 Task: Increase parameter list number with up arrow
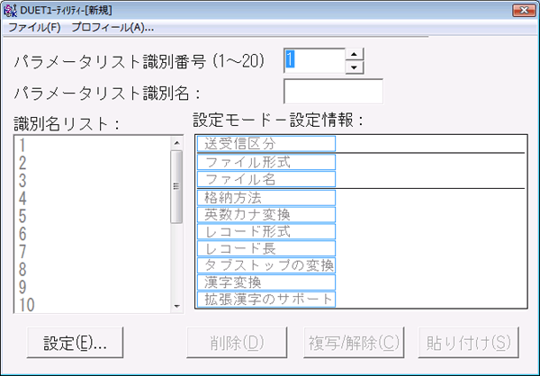355,54
